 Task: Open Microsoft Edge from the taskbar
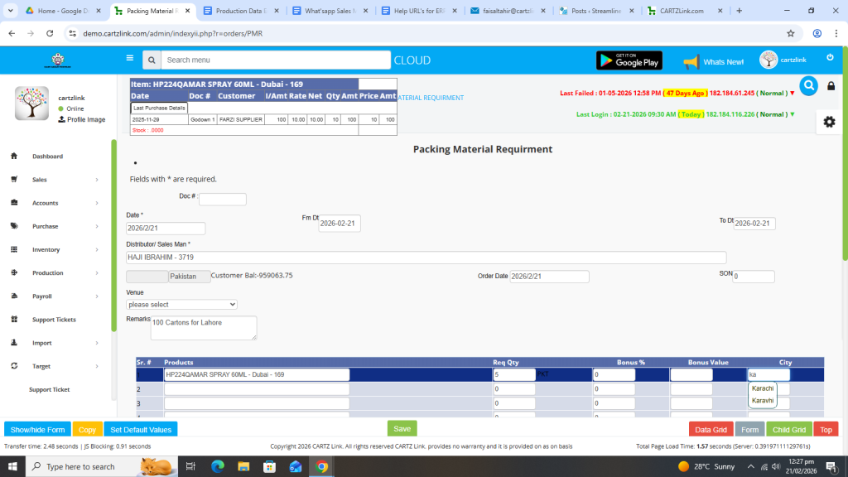coord(218,467)
